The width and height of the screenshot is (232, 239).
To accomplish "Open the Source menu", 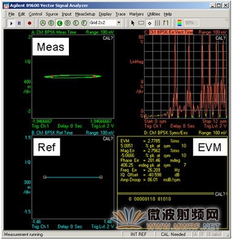I will 52,14.
